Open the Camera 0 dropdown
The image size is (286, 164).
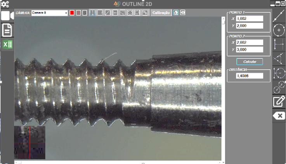pos(49,13)
